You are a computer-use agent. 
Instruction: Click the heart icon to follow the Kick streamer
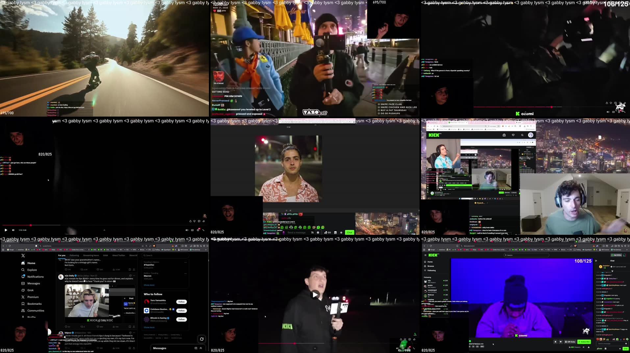click(x=561, y=342)
